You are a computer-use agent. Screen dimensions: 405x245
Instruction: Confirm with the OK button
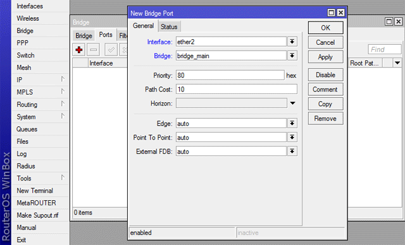click(x=325, y=28)
